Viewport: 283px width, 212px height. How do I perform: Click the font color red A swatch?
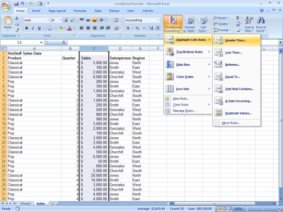[69, 28]
